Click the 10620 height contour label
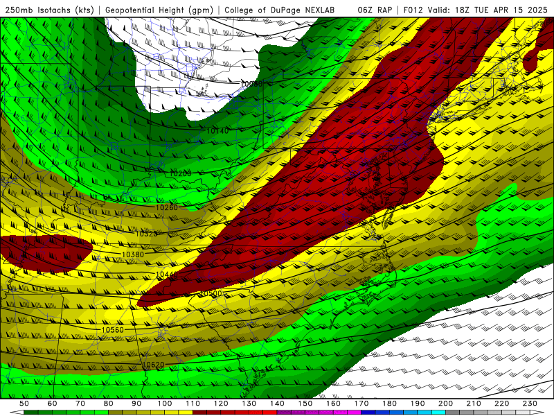This screenshot has width=554, height=416. (x=153, y=365)
